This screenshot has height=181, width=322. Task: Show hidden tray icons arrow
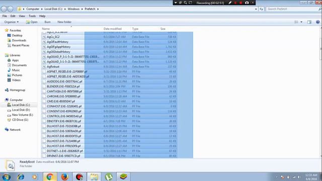tap(276, 177)
